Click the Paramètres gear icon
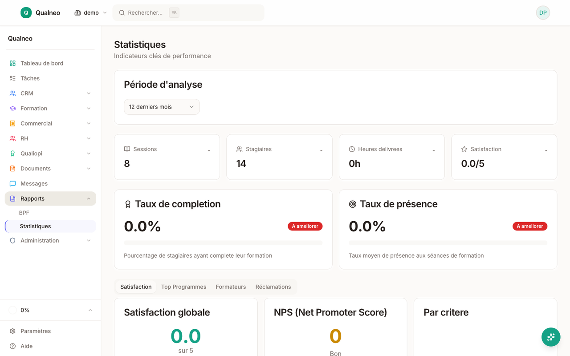The image size is (570, 356). pyautogui.click(x=12, y=331)
